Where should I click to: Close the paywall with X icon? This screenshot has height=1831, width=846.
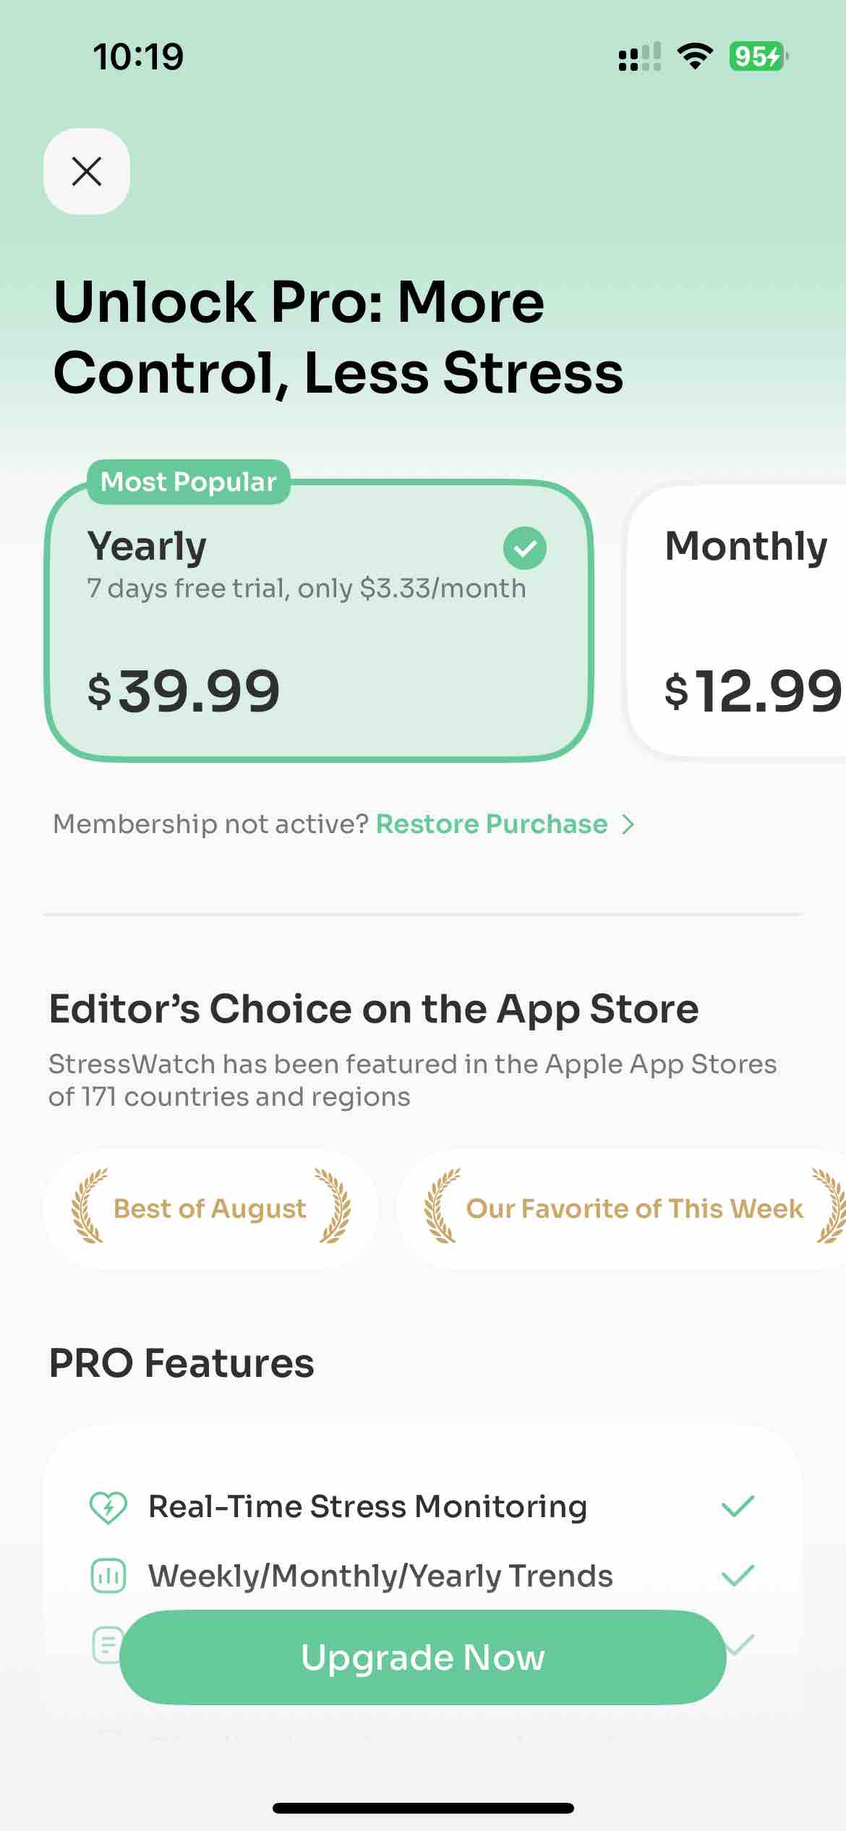pyautogui.click(x=87, y=171)
